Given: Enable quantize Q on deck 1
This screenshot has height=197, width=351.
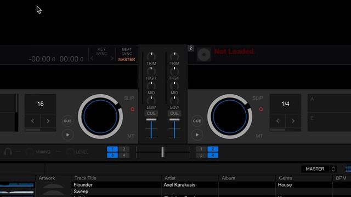Looking at the screenshot, I should click(x=133, y=109).
